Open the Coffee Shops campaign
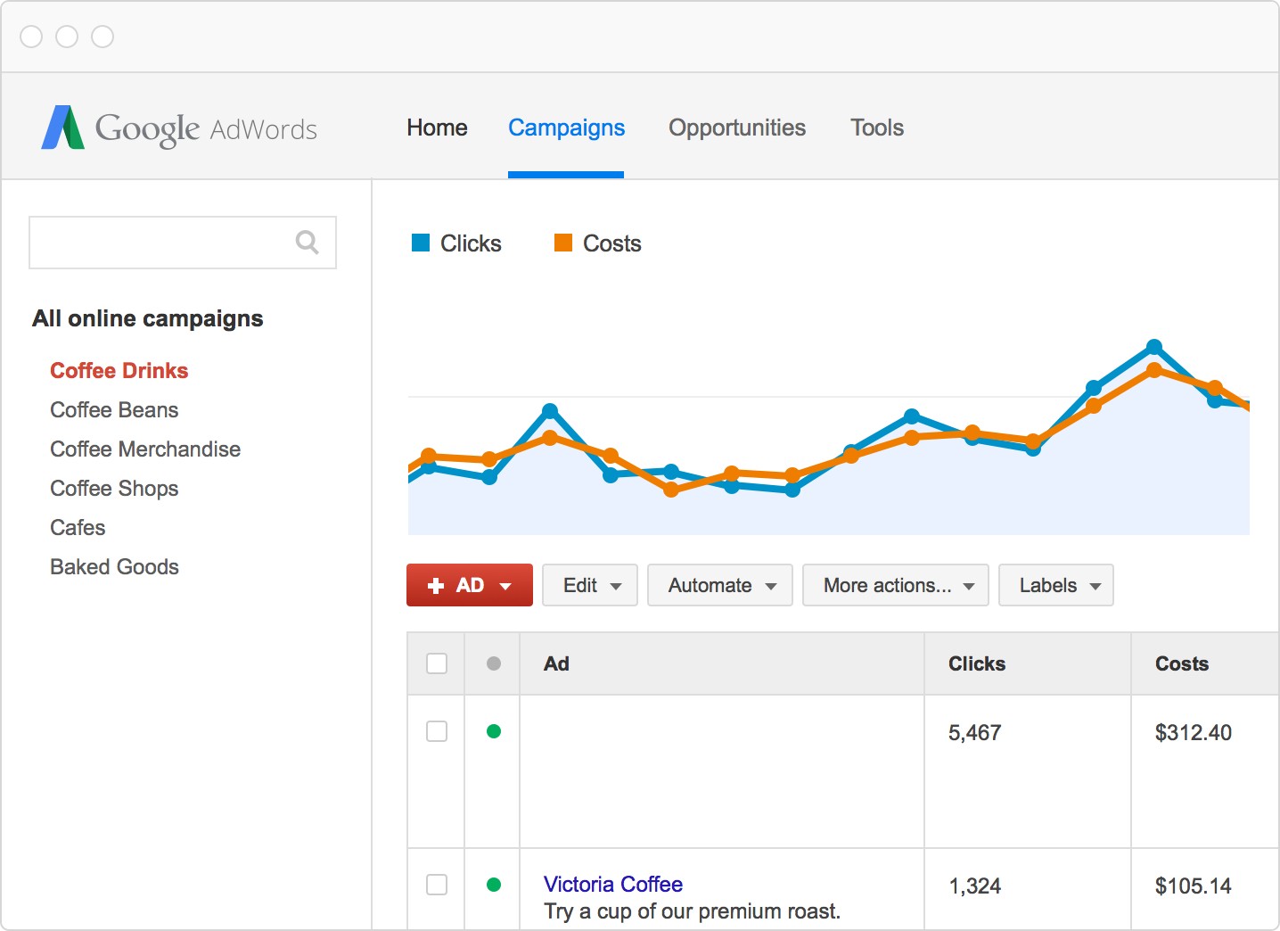The image size is (1280, 931). click(x=114, y=488)
